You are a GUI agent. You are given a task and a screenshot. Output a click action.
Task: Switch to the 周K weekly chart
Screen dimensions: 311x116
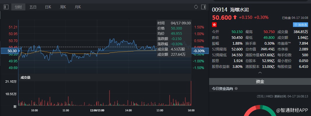point(63,7)
